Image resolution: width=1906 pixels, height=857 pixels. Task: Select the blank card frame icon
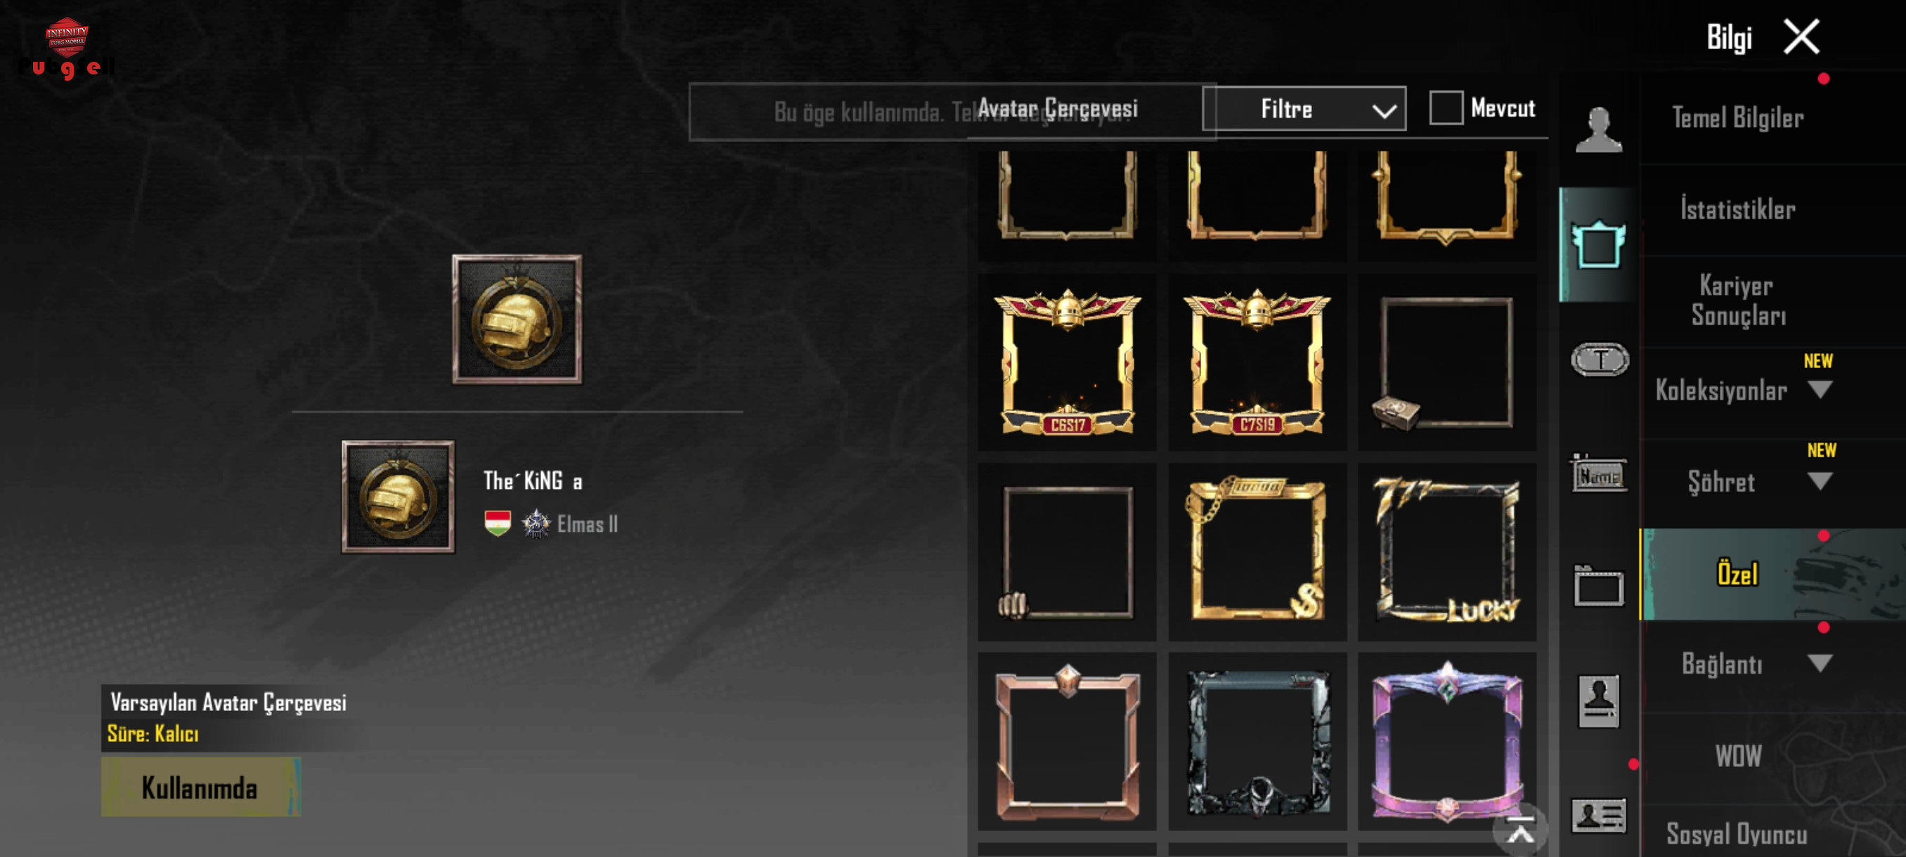(1598, 587)
